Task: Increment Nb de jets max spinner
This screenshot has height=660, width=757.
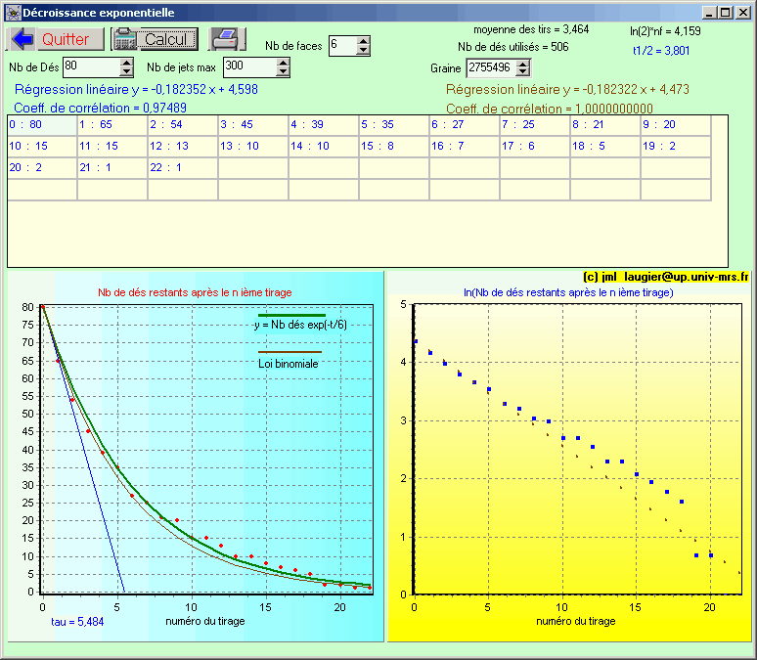Action: point(284,63)
